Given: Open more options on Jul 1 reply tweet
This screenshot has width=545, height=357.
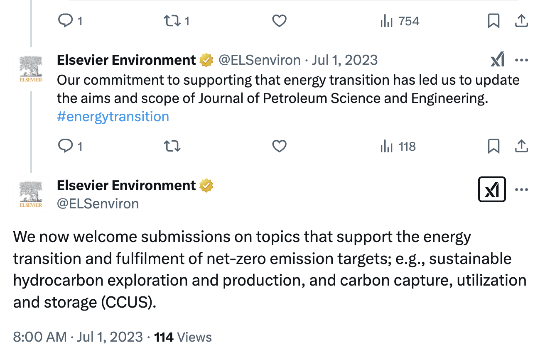Looking at the screenshot, I should (x=521, y=60).
